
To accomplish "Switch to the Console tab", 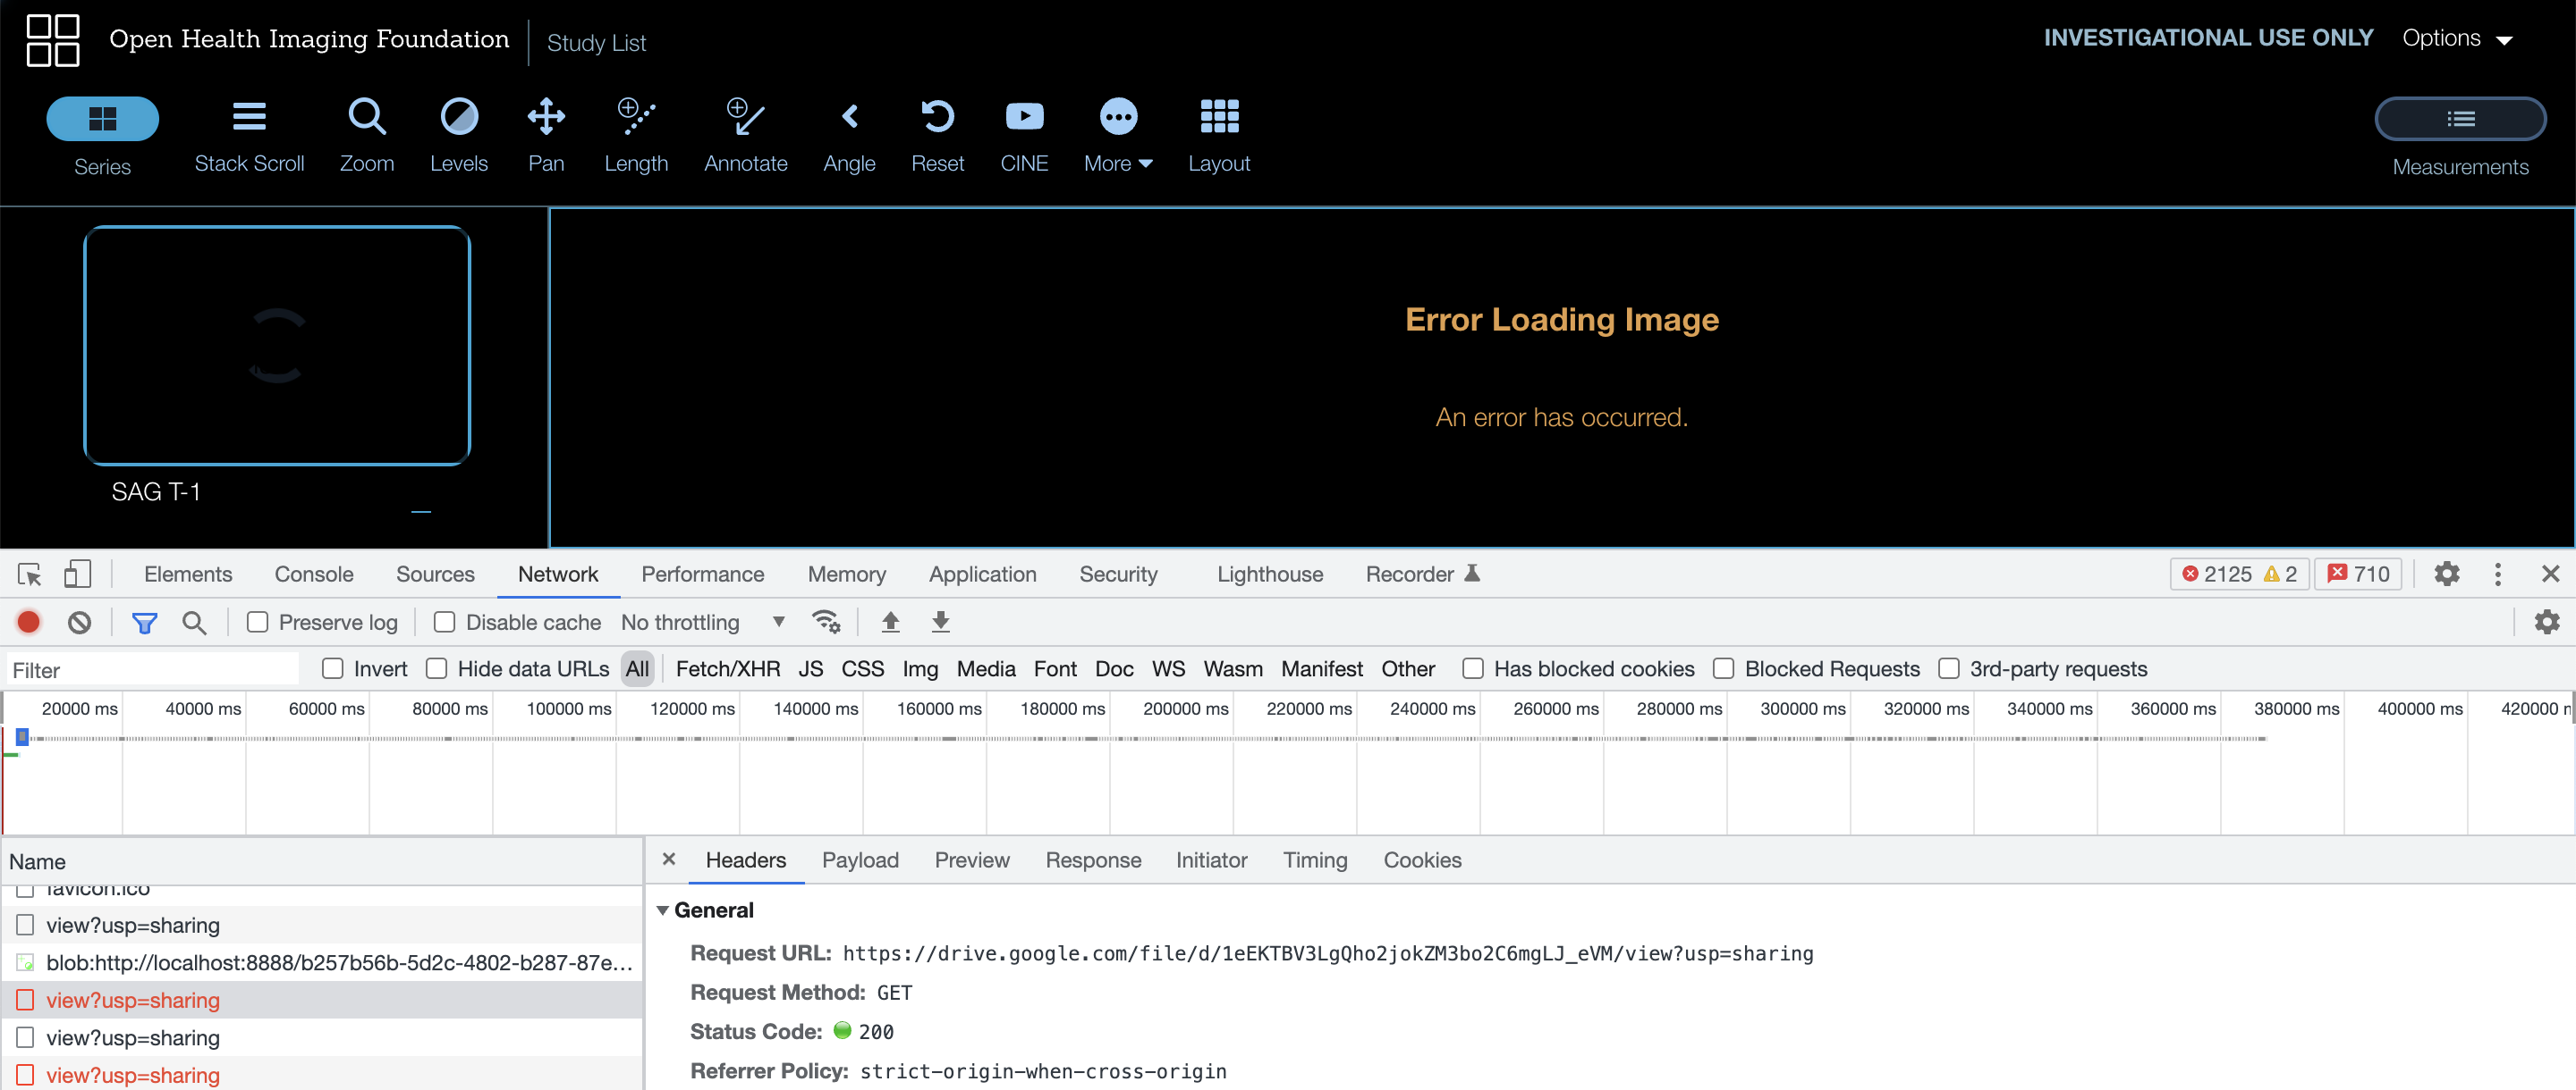I will tap(313, 574).
